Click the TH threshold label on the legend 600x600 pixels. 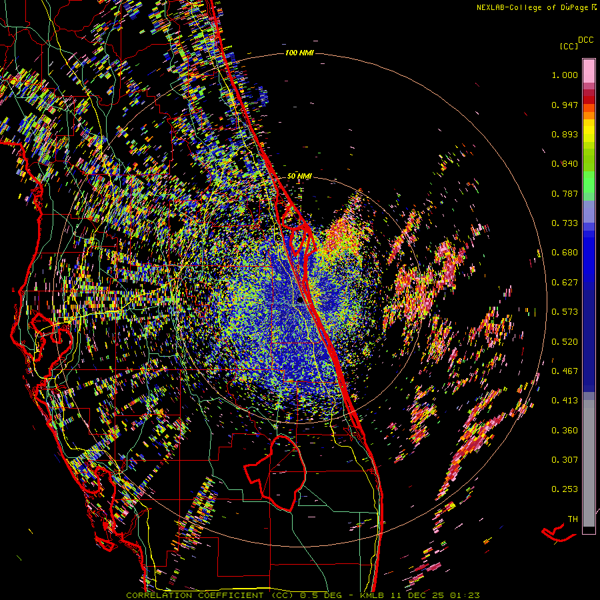tap(573, 519)
